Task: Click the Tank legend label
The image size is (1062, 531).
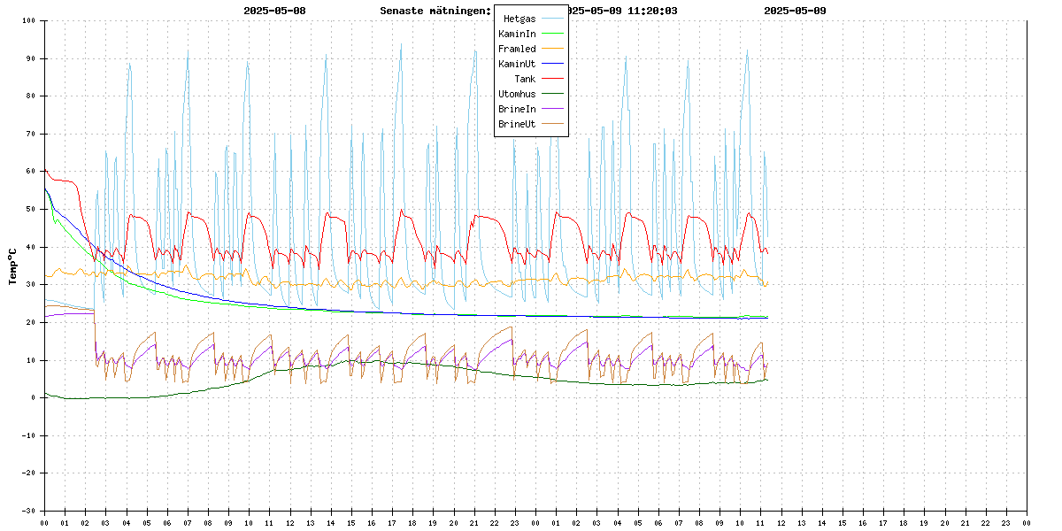Action: click(525, 79)
